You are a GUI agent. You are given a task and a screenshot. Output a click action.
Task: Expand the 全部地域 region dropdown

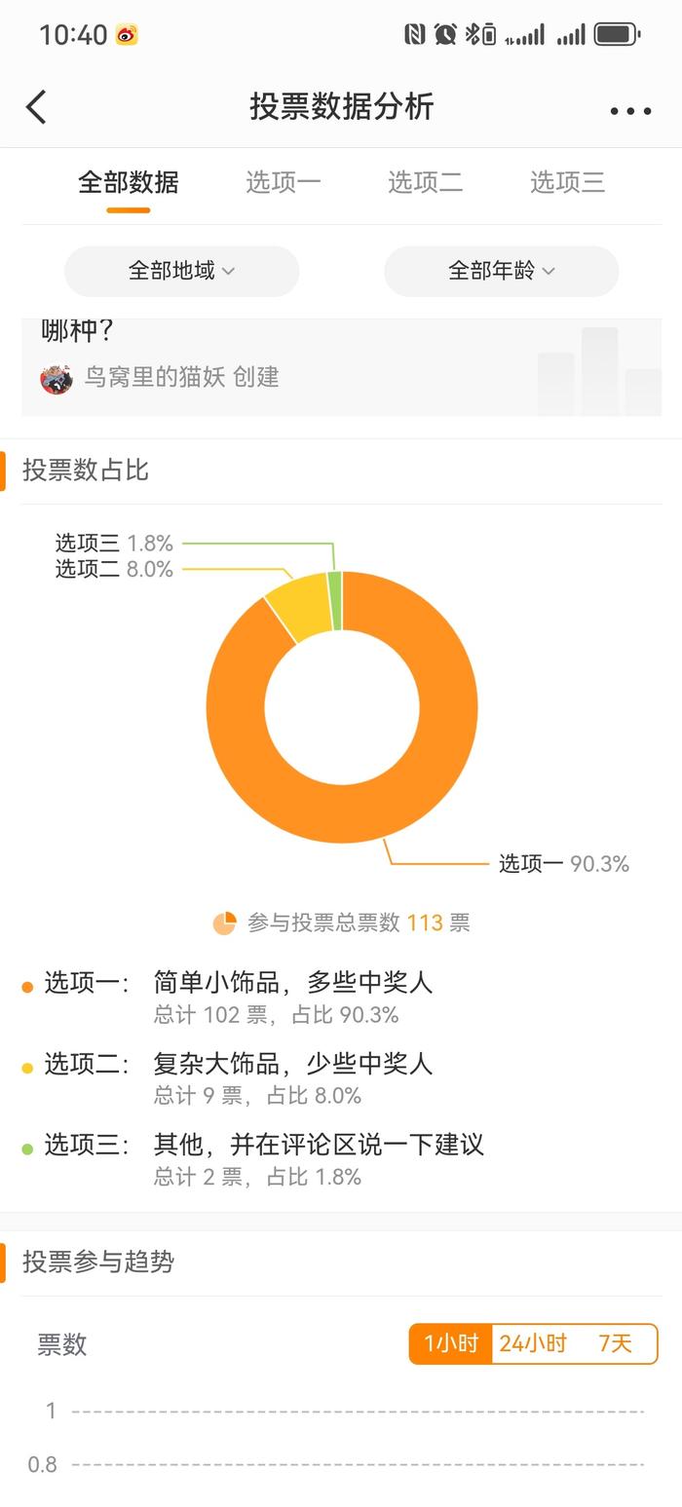coord(181,271)
